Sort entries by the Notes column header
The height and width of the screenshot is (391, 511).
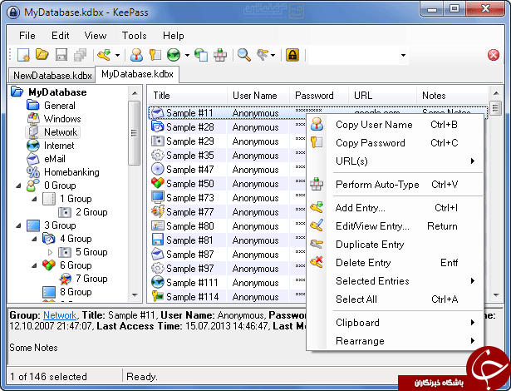(452, 96)
